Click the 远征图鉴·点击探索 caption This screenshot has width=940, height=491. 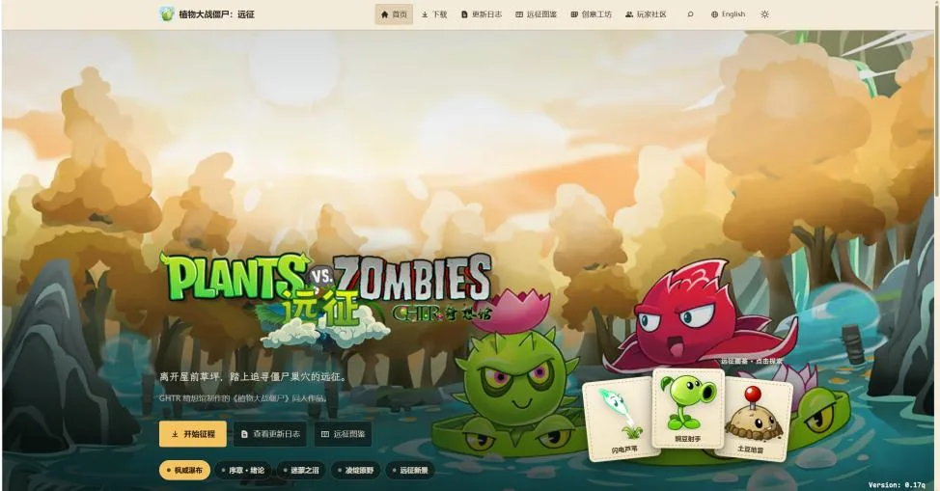pos(752,362)
